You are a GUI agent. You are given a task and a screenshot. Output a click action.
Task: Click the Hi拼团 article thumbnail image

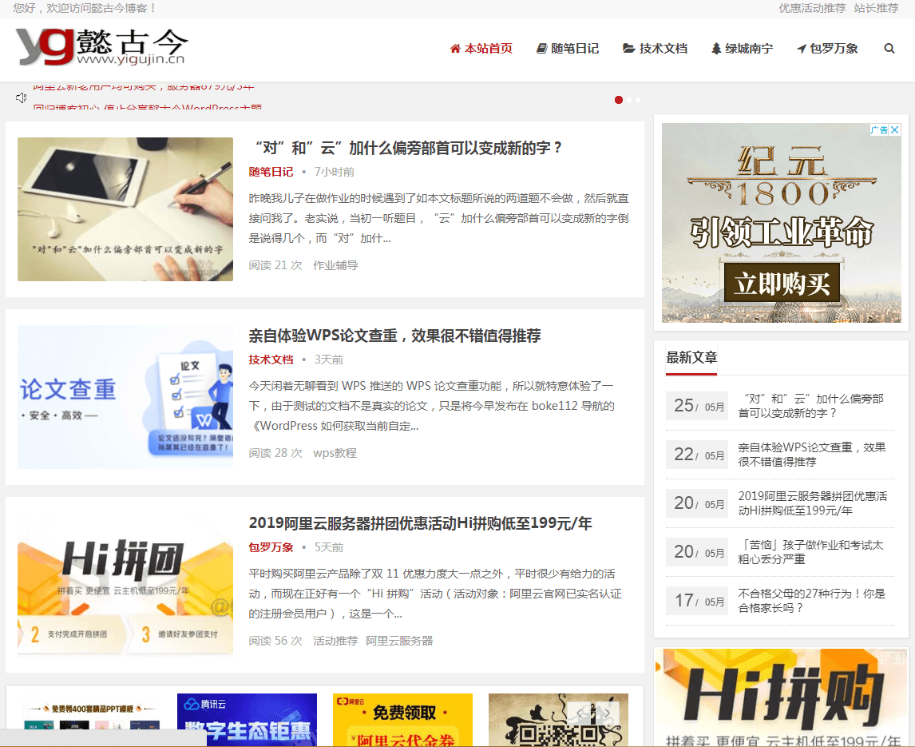click(x=125, y=585)
